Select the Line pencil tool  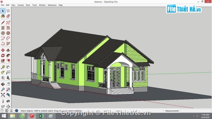coord(3,22)
